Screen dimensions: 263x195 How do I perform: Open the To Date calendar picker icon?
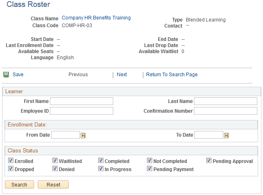[x=226, y=135]
